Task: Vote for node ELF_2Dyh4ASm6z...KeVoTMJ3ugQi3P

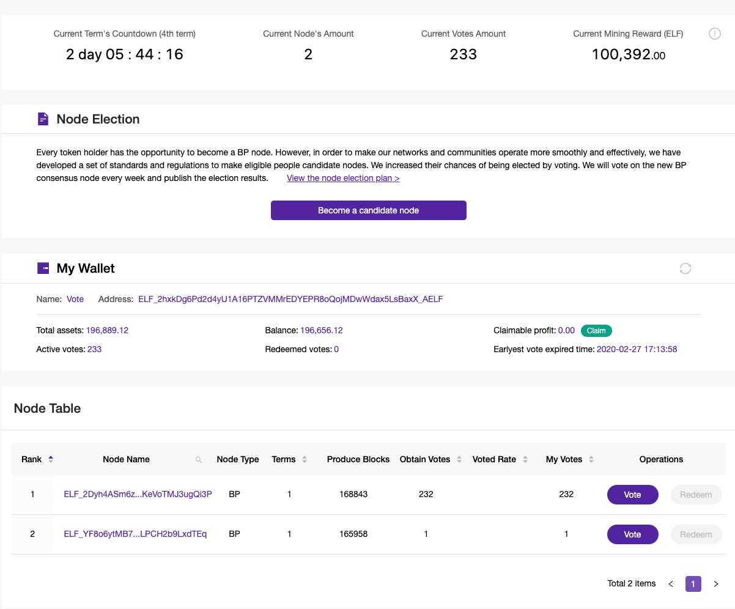Action: [x=632, y=495]
